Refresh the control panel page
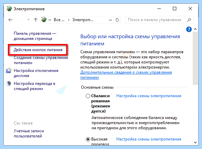The image size is (202, 149). pos(117,20)
